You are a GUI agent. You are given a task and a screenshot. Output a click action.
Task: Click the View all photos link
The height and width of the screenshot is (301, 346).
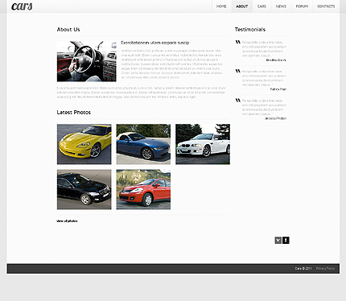(x=67, y=221)
